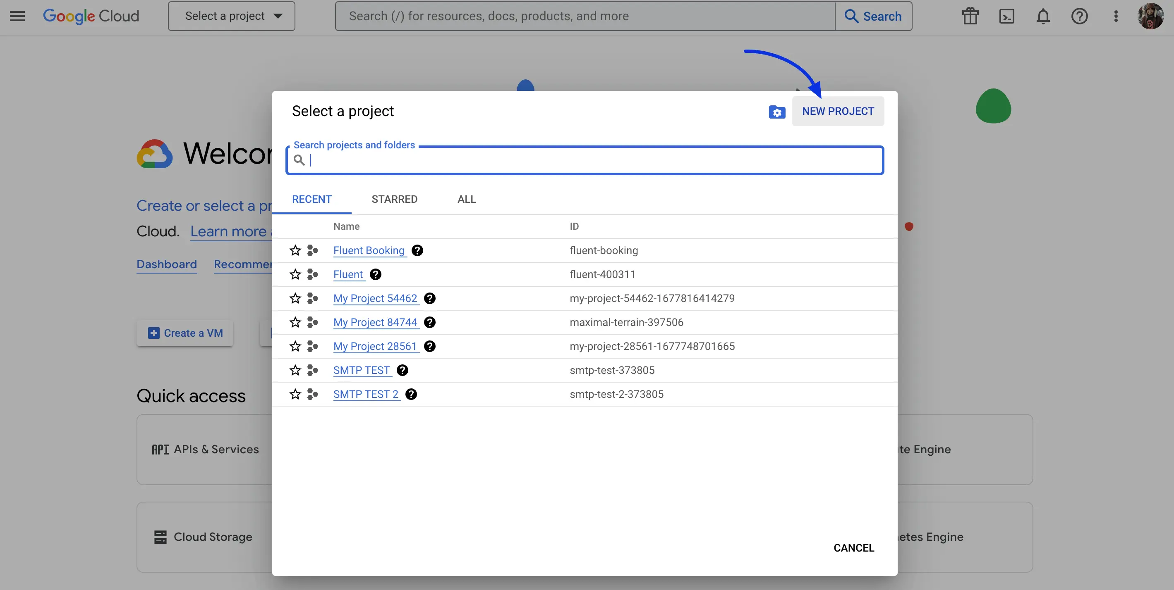Select ID my-project-28561-1677748701665 text
The image size is (1174, 590).
coord(652,347)
